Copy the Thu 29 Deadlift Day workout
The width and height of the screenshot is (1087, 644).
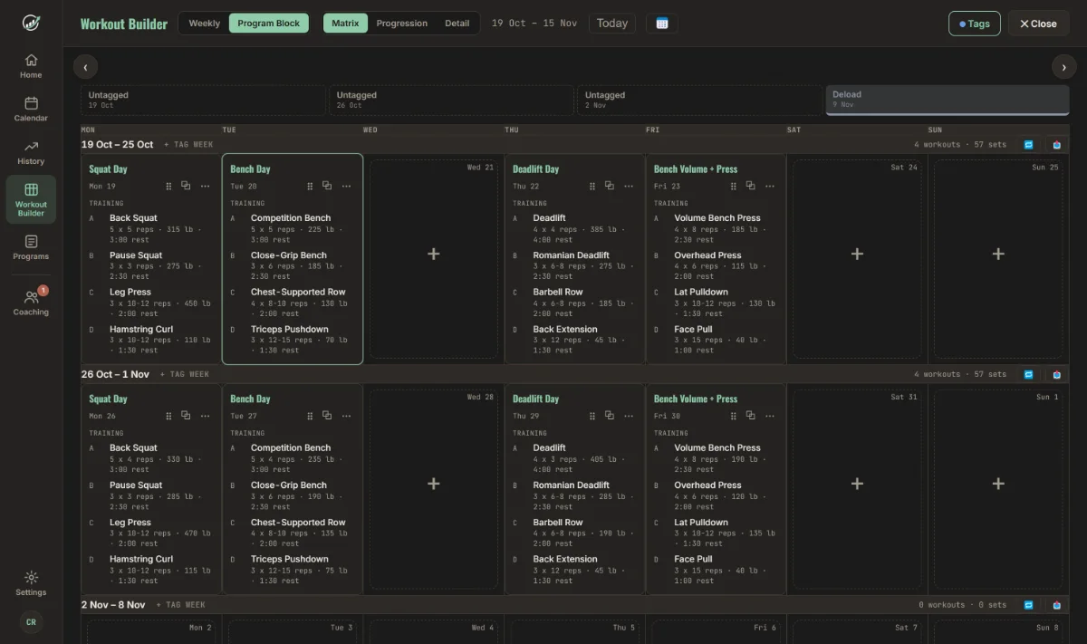tap(610, 416)
